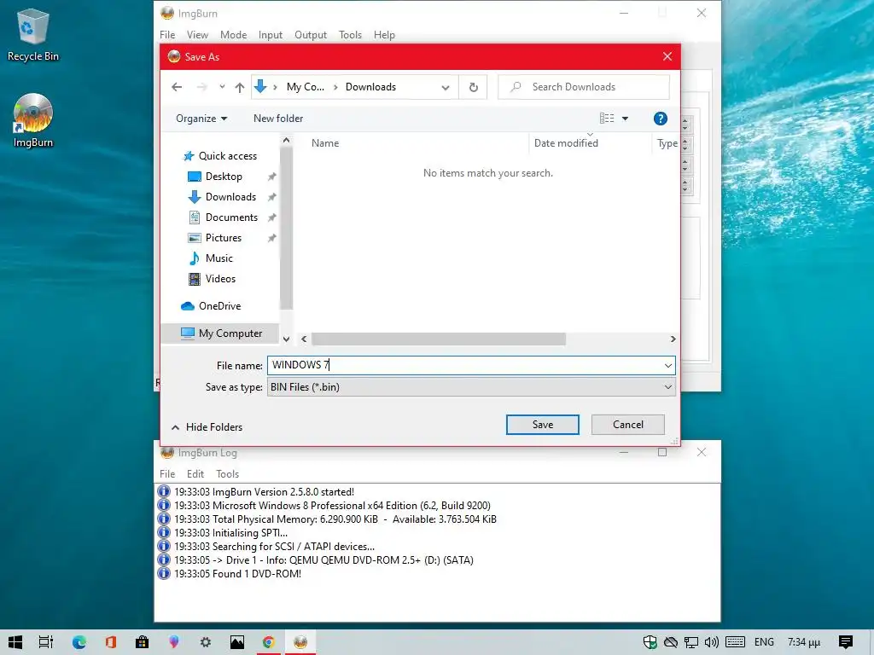Screen dimensions: 874x655
Task: Open the Office icon on the taskbar
Action: (x=110, y=642)
